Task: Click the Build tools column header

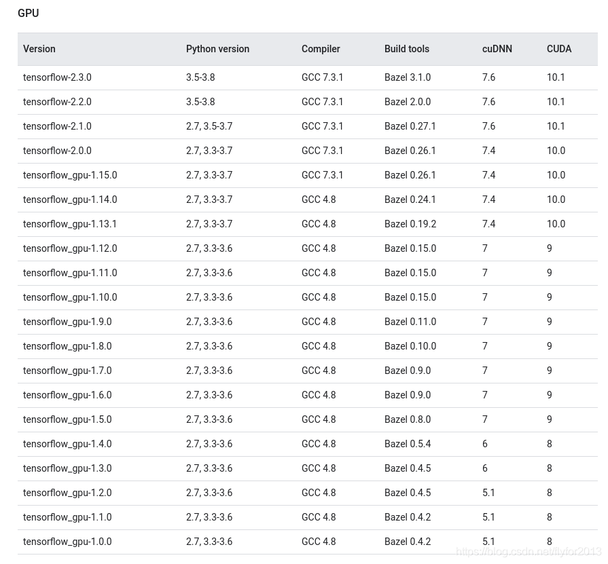Action: [x=407, y=49]
